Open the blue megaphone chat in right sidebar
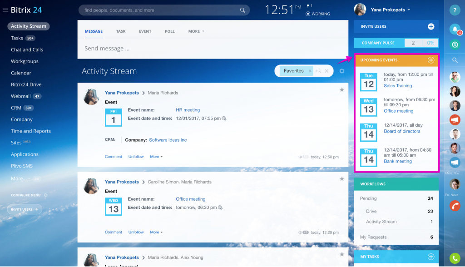This screenshot has height=267, width=465. (x=455, y=163)
